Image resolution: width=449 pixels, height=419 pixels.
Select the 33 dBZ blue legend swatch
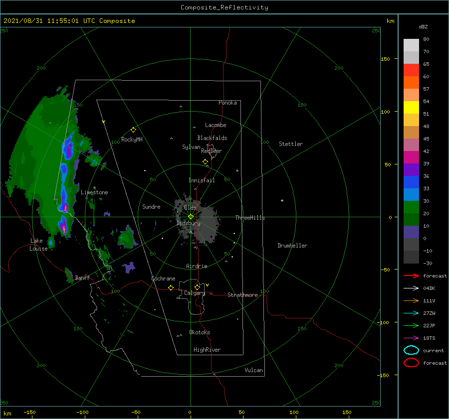[x=411, y=194]
